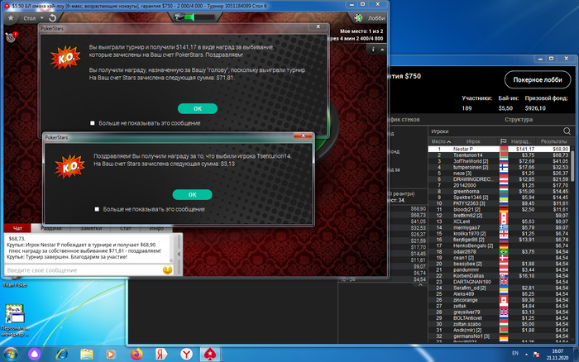This screenshot has height=362, width=579.
Task: Open Лобби from the table window
Action: pos(376,17)
